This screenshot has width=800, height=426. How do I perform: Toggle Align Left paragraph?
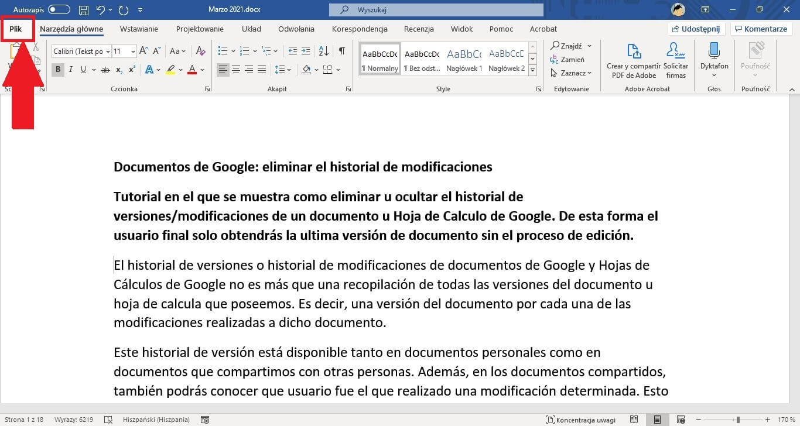[x=223, y=70]
